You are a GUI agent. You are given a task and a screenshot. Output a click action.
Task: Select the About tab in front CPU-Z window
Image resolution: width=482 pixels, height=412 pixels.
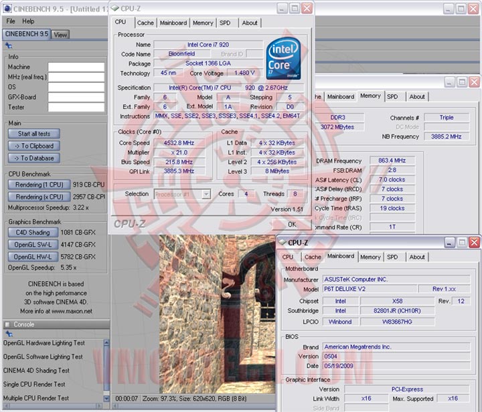point(249,23)
